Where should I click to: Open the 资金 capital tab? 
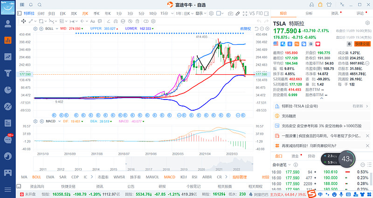pyautogui.click(x=295, y=156)
